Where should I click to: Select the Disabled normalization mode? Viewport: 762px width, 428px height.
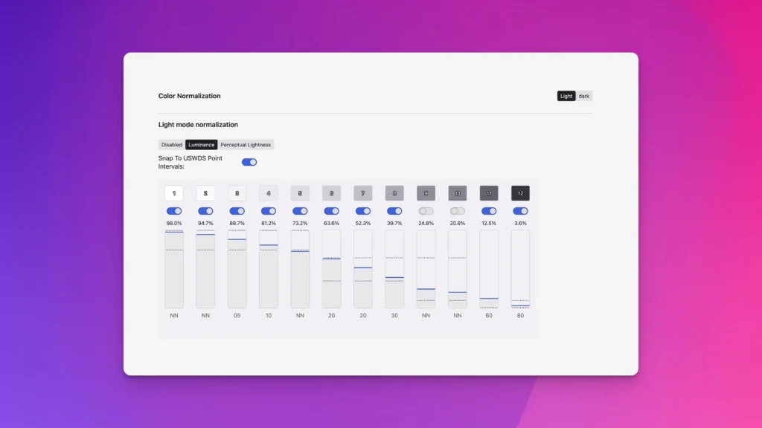tap(171, 144)
